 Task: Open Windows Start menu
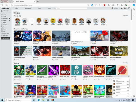point(2,100)
